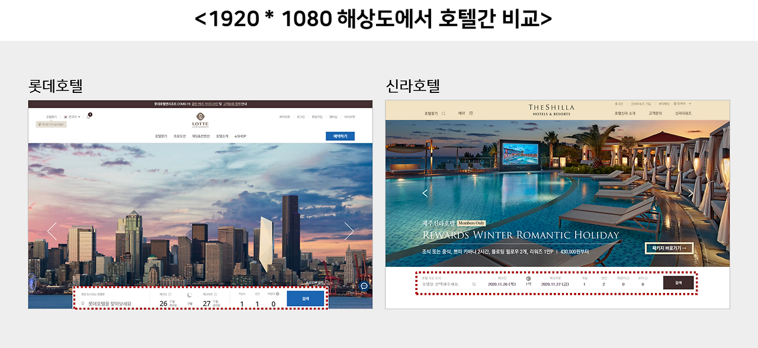Click the magnifier in Shilla hotel search field
The image size is (758, 348).
(x=474, y=284)
